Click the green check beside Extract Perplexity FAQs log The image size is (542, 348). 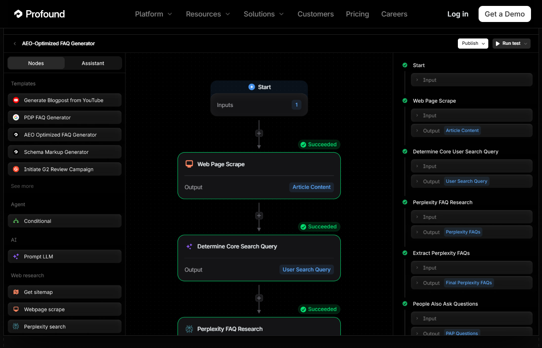coord(405,253)
